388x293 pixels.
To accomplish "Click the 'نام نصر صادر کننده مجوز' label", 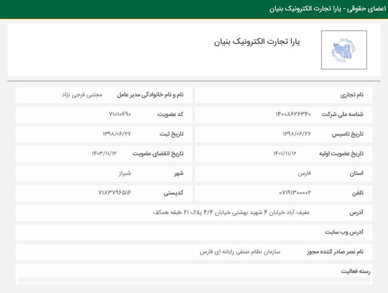I will coord(336,251).
